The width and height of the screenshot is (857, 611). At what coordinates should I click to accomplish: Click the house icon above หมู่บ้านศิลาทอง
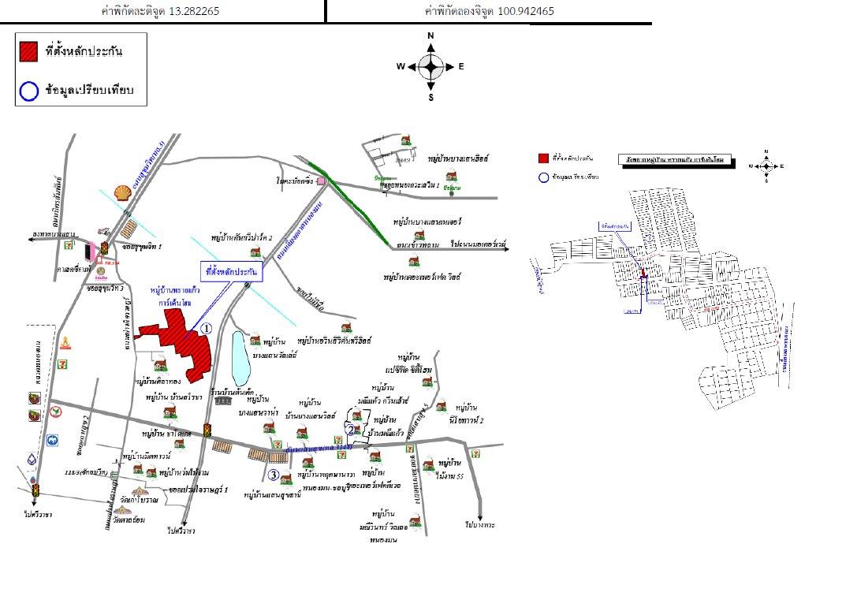click(x=159, y=364)
